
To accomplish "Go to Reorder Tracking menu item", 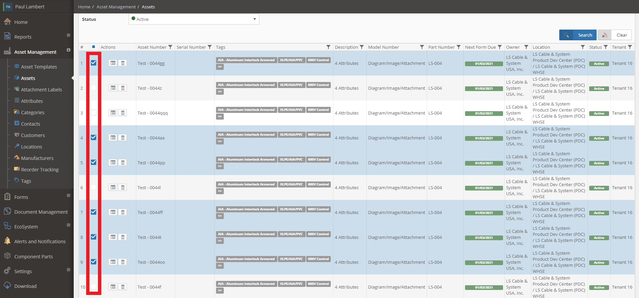I will pyautogui.click(x=40, y=169).
